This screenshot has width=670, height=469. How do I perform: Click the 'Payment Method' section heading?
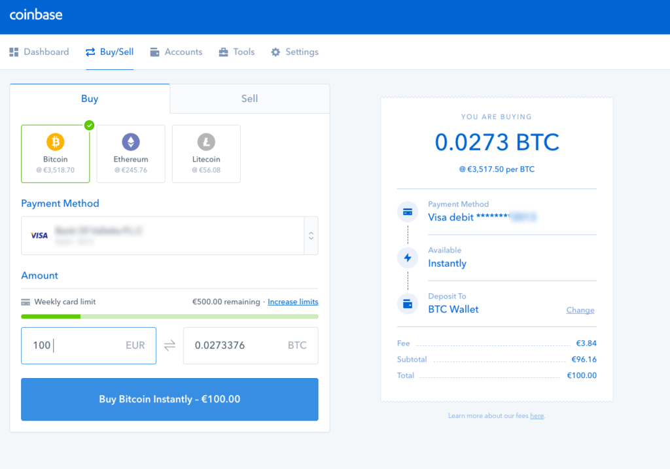(60, 203)
